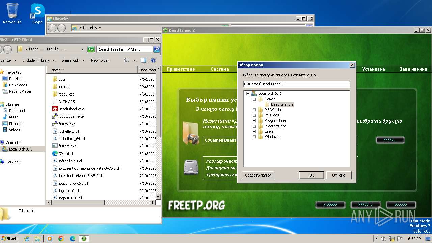Select Downloads under Favorites
Image resolution: width=432 pixels, height=243 pixels.
coord(18,85)
